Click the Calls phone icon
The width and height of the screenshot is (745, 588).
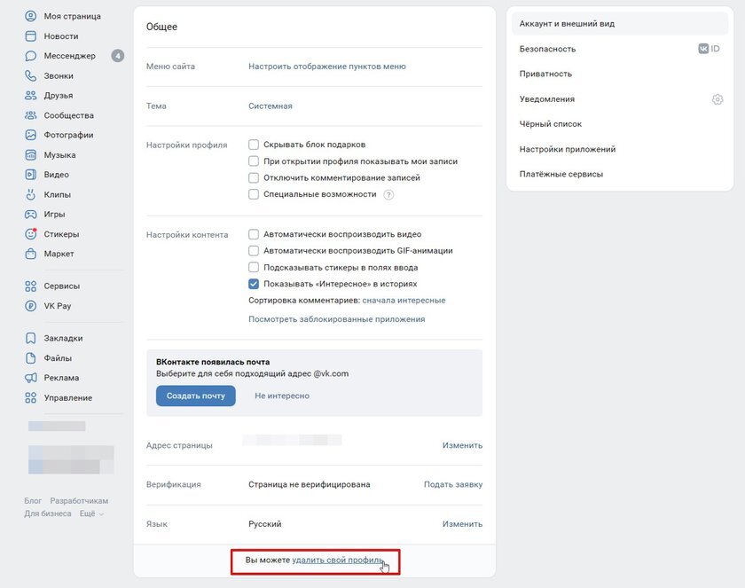(30, 76)
